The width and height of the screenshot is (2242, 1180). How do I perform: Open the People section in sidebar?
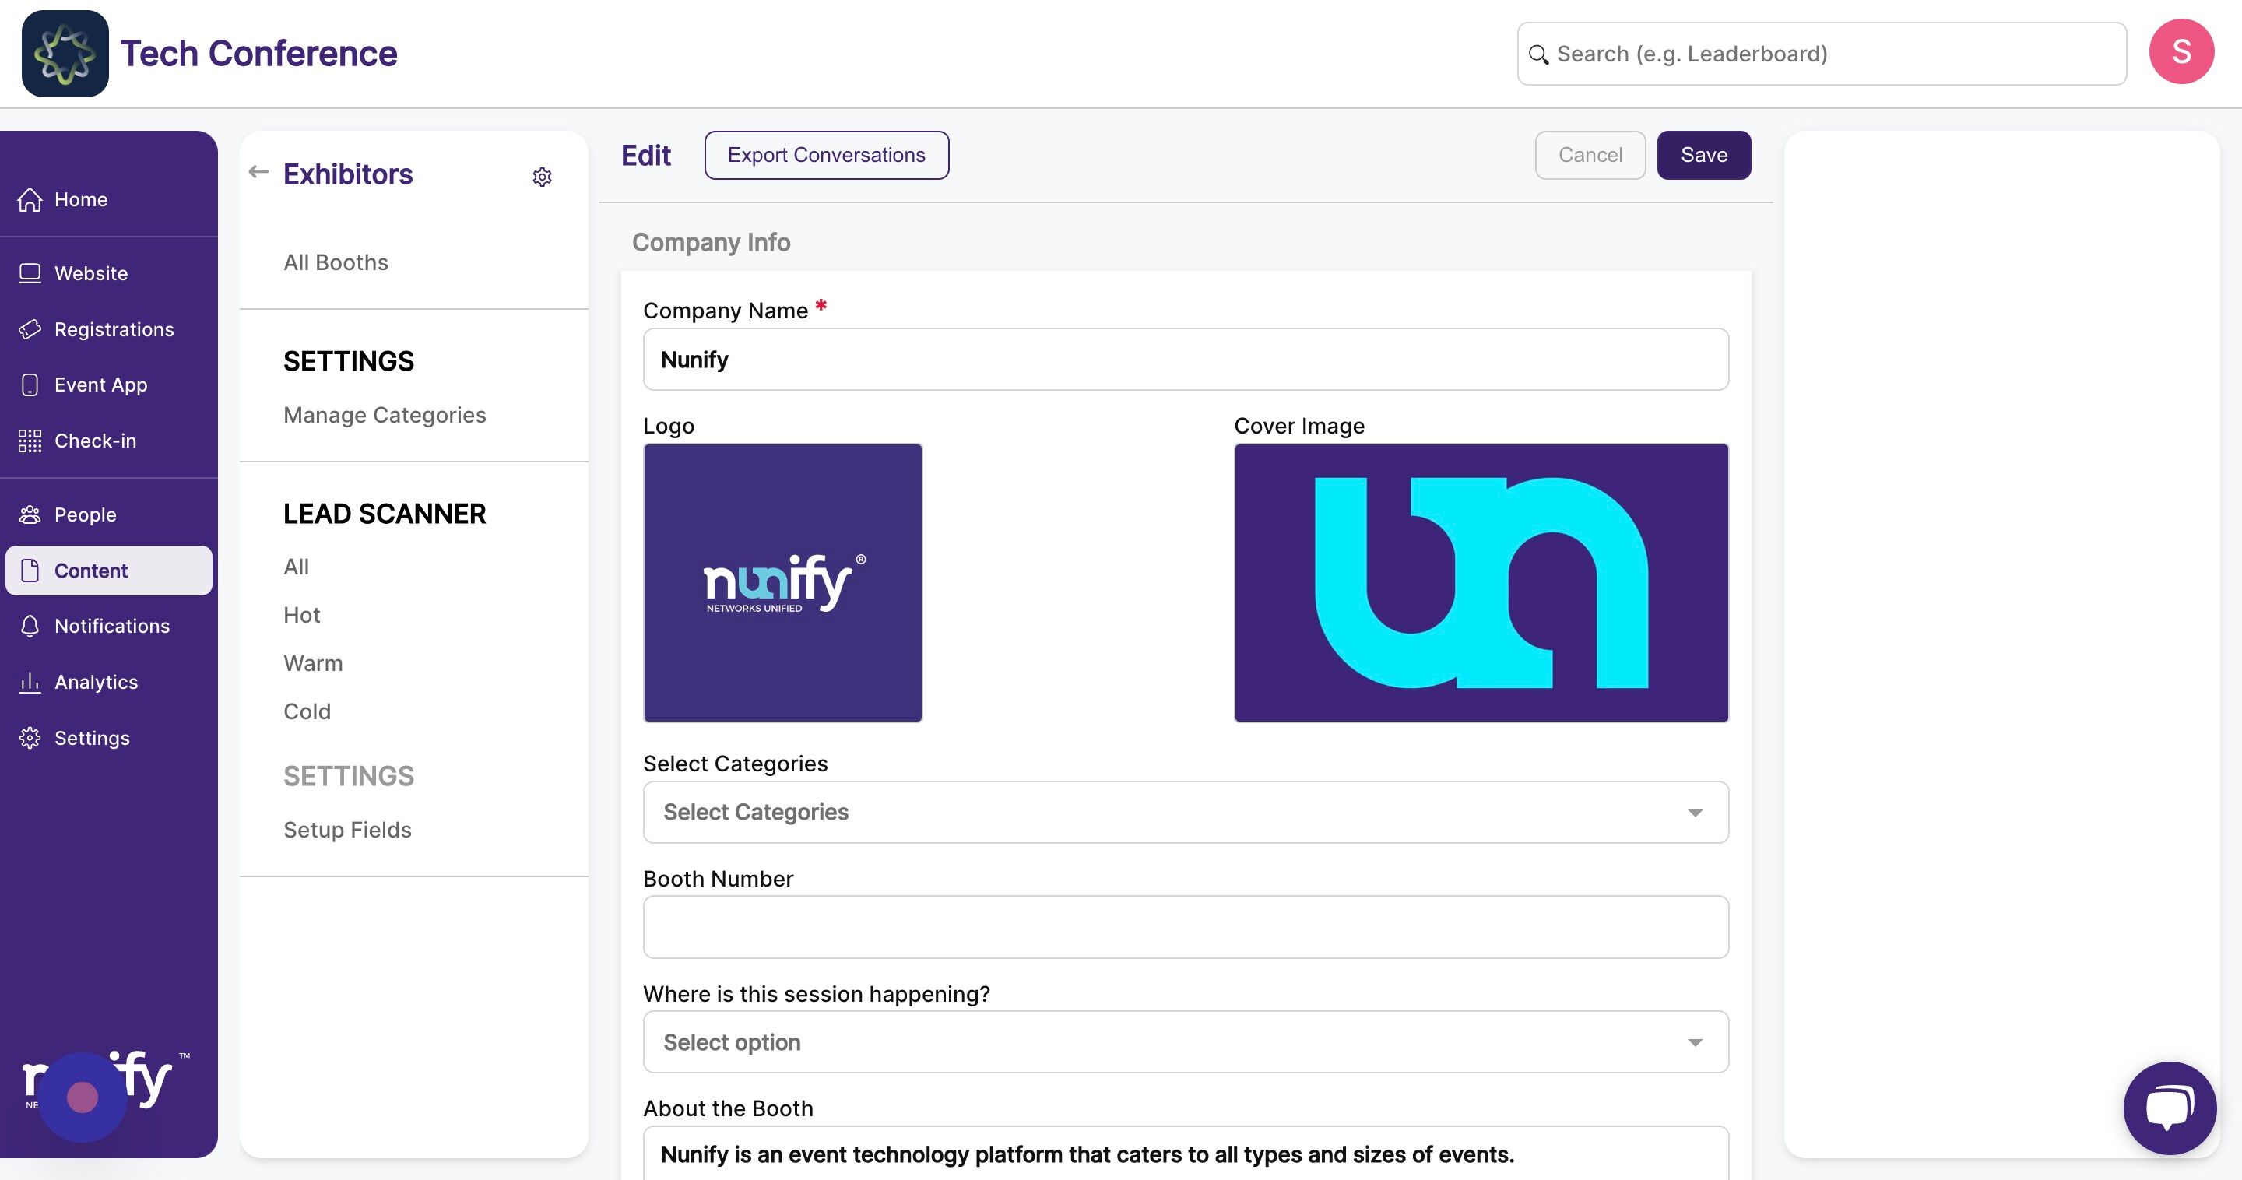84,514
